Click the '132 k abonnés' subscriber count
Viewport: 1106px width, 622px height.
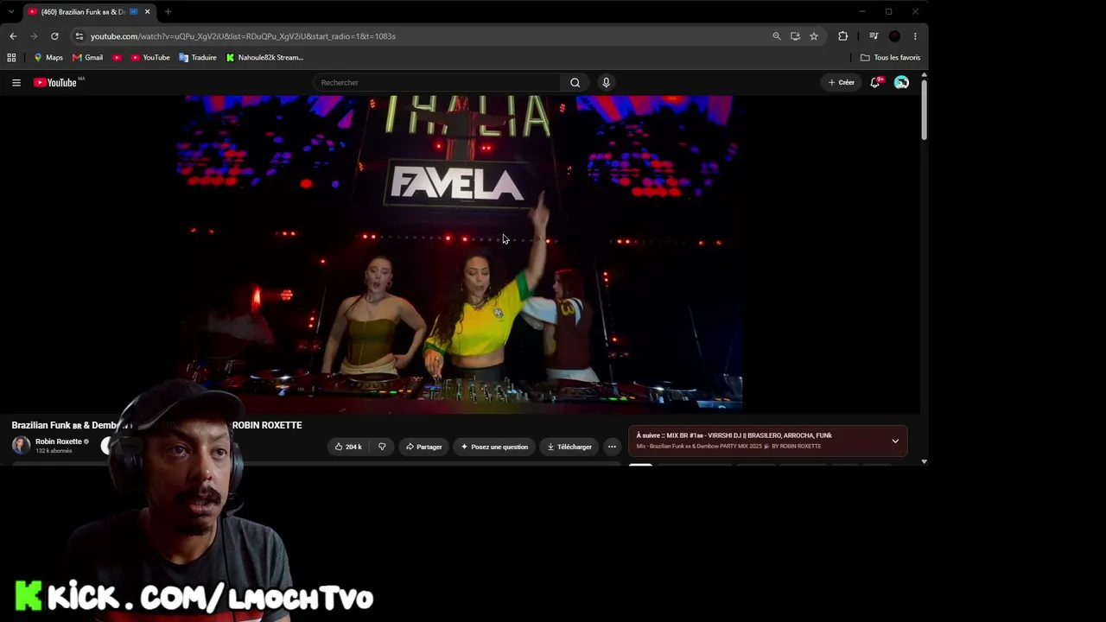pyautogui.click(x=54, y=451)
